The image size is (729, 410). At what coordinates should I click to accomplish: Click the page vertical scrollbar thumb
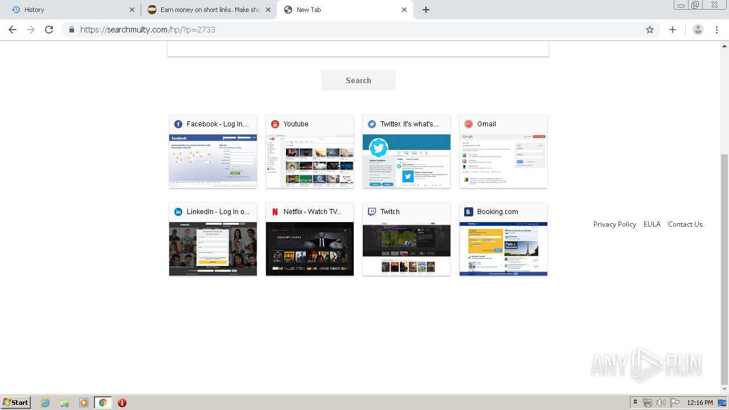[724, 269]
